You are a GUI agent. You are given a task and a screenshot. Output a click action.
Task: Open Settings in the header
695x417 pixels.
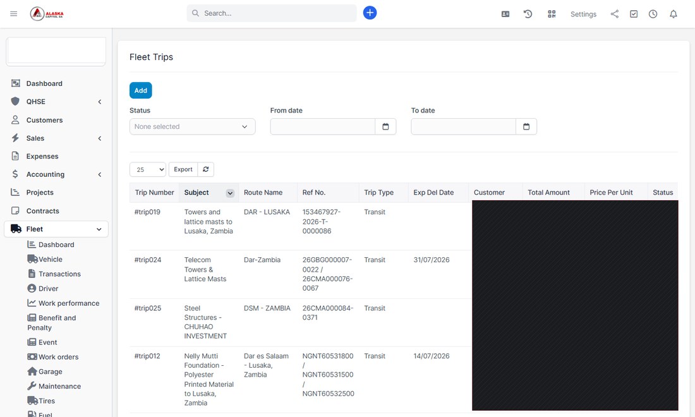[x=583, y=14]
